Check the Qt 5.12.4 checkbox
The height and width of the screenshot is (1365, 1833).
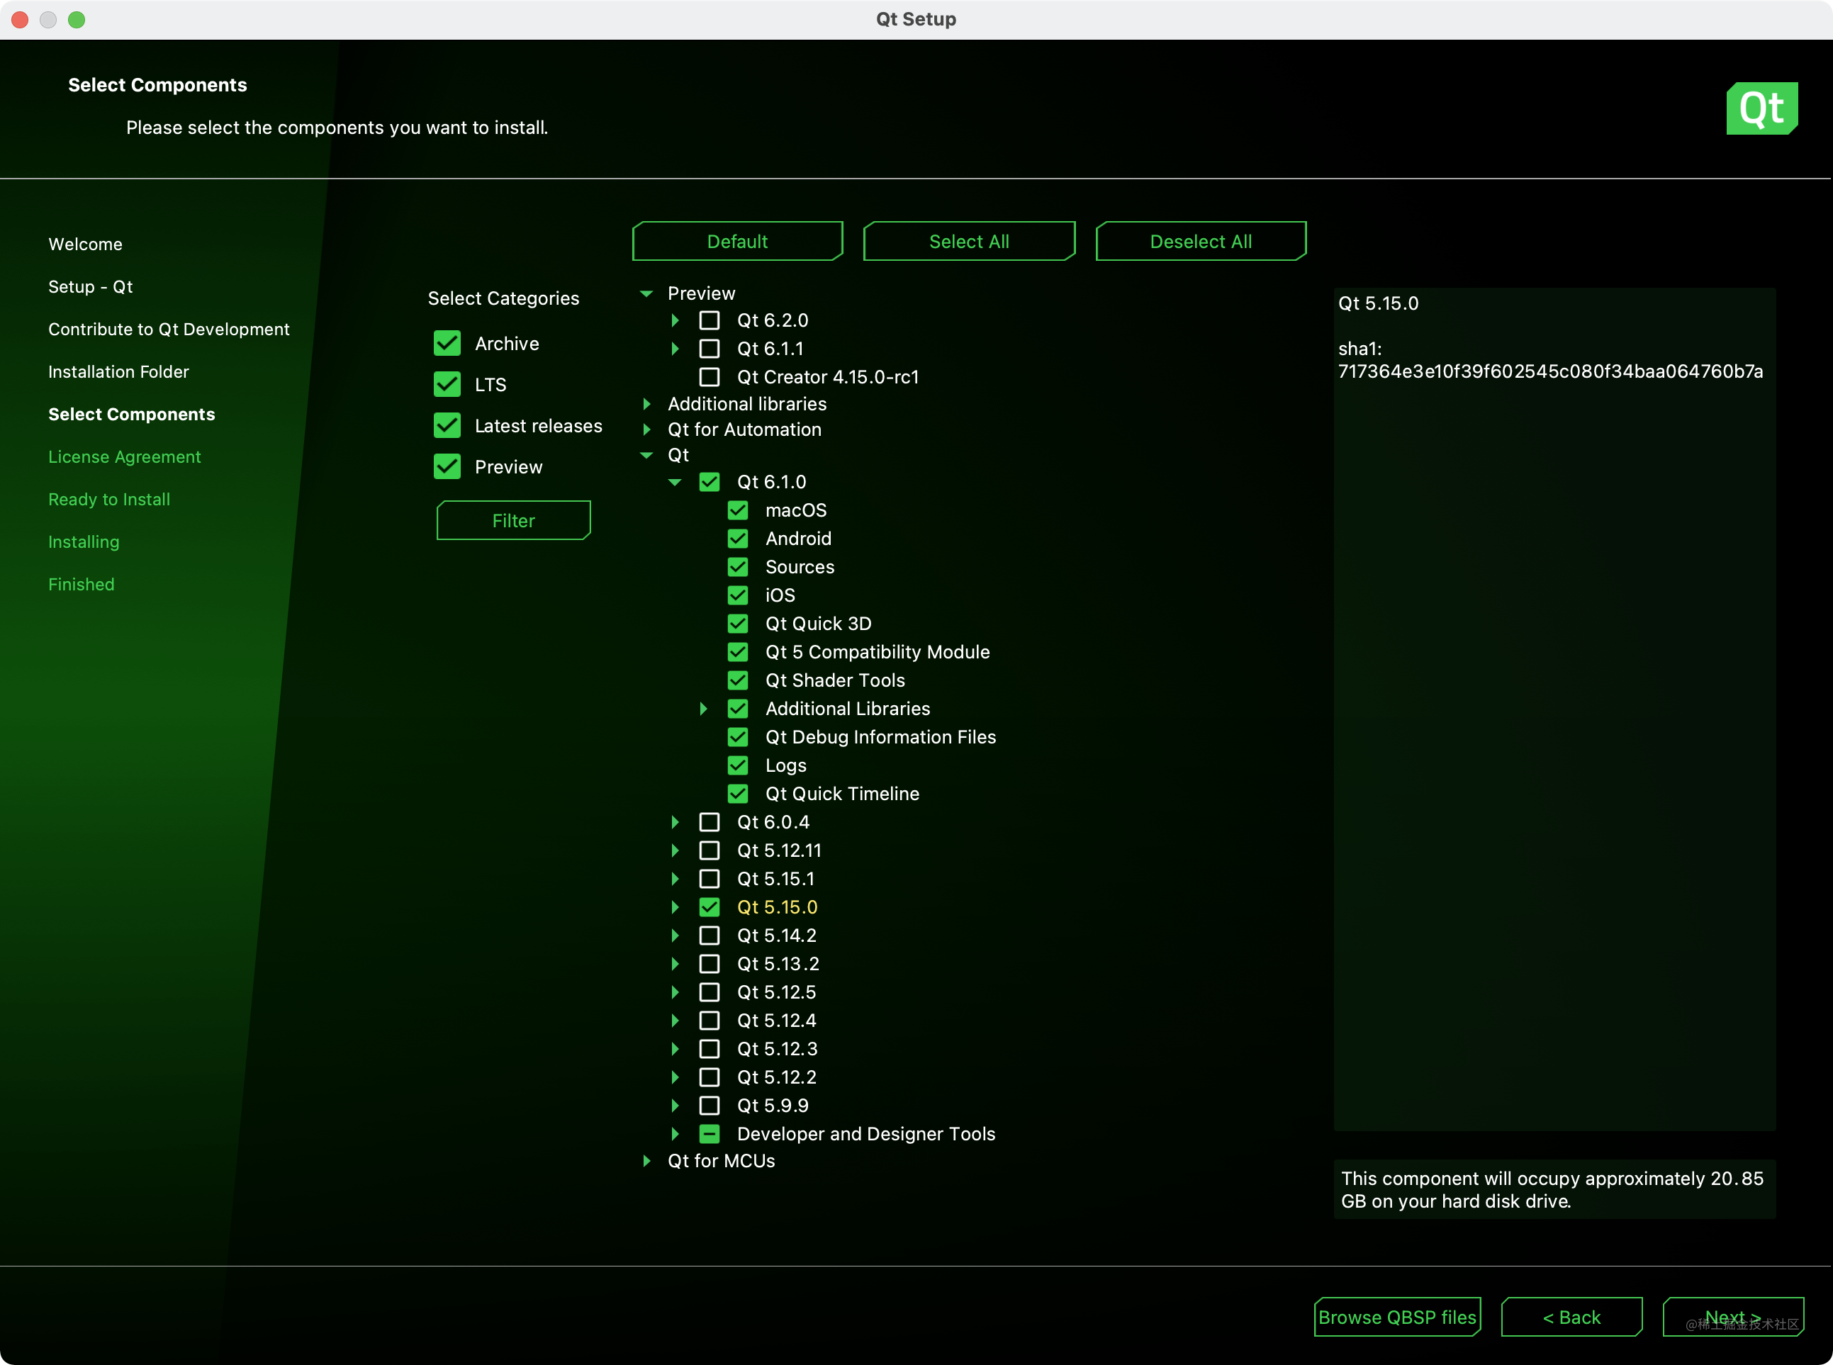pos(709,1021)
